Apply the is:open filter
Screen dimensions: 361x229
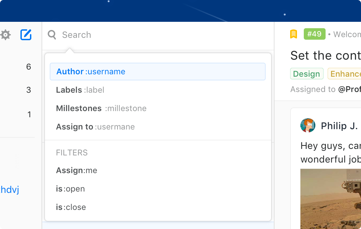[x=158, y=189]
